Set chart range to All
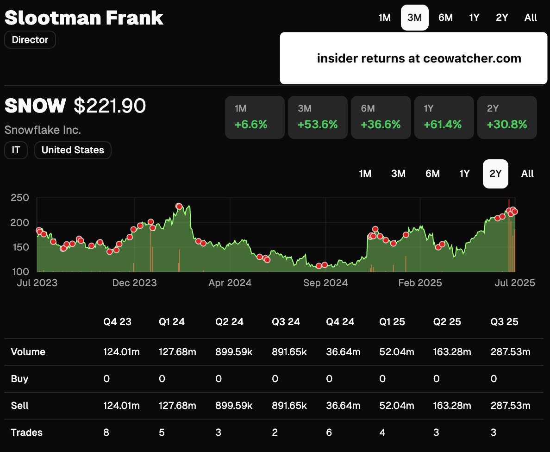550x452 pixels. click(x=528, y=174)
